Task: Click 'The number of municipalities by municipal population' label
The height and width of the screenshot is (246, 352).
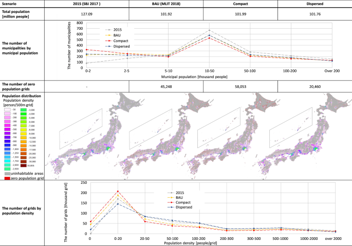Action: coord(20,48)
